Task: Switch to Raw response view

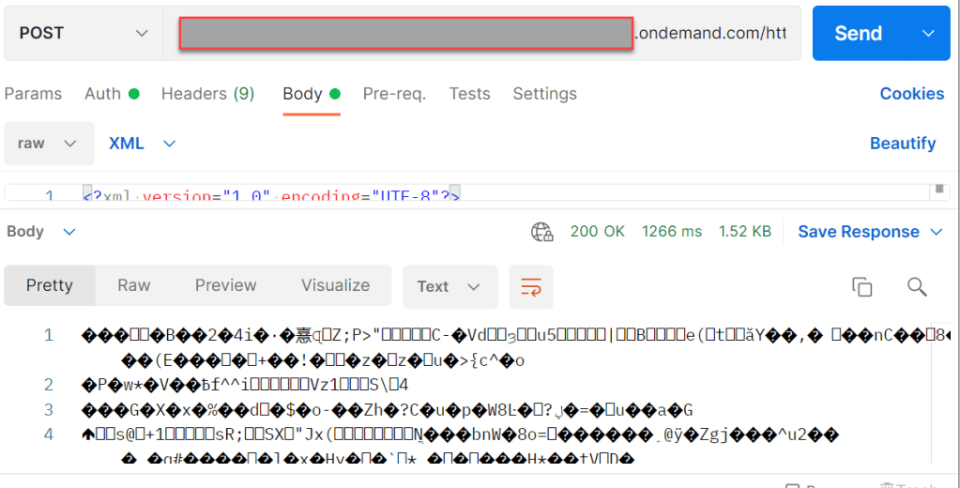Action: (x=133, y=285)
